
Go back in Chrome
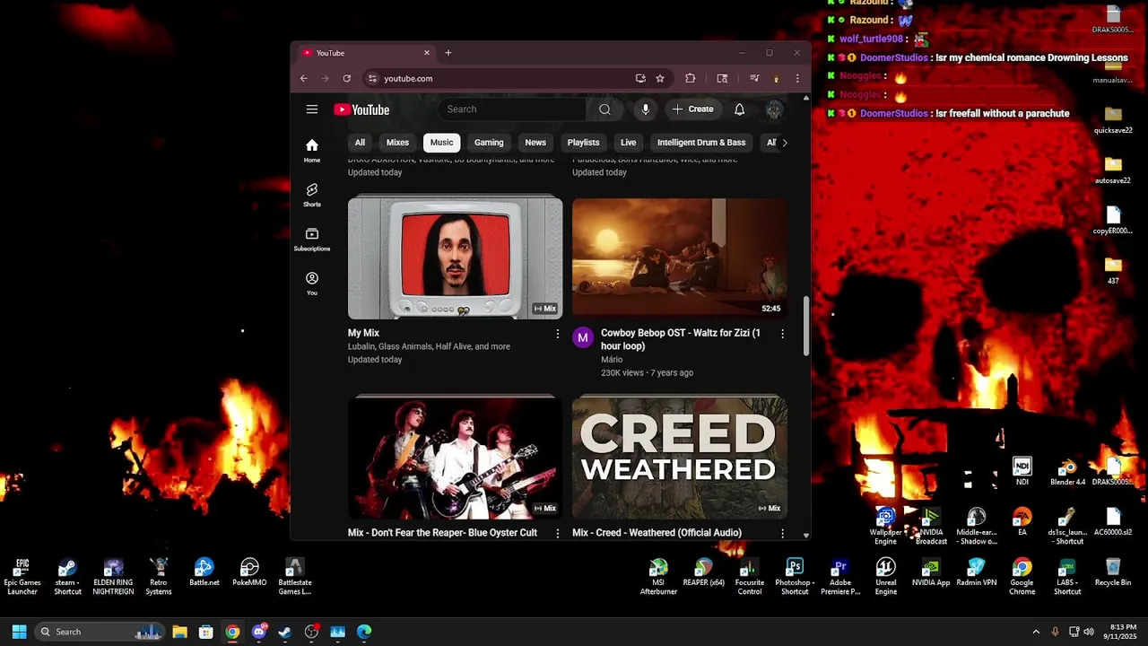tap(303, 78)
